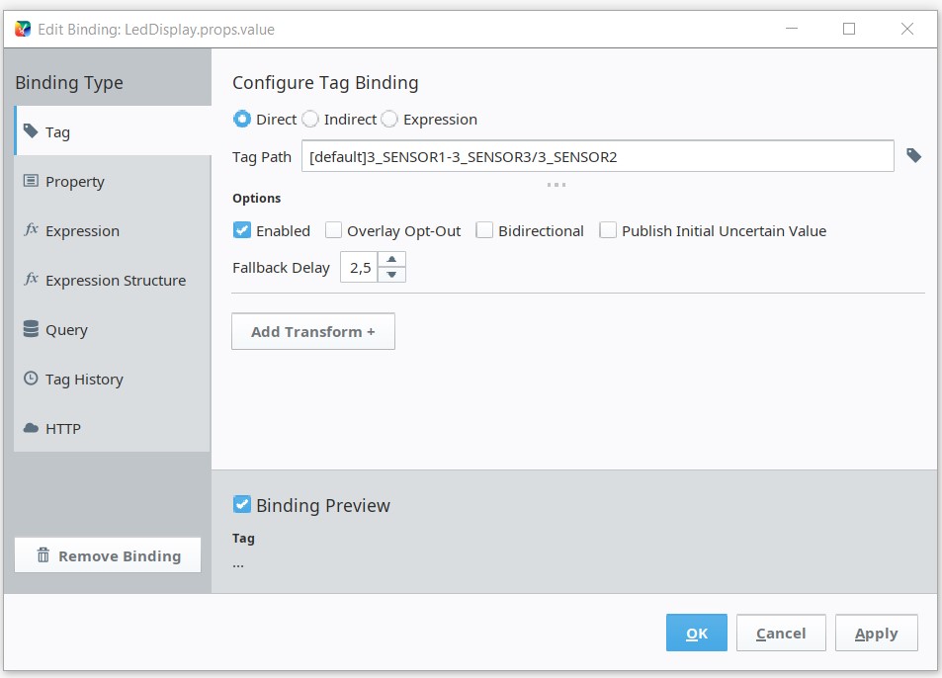The height and width of the screenshot is (678, 942).
Task: Click the Add Transform + button
Action: (x=313, y=331)
